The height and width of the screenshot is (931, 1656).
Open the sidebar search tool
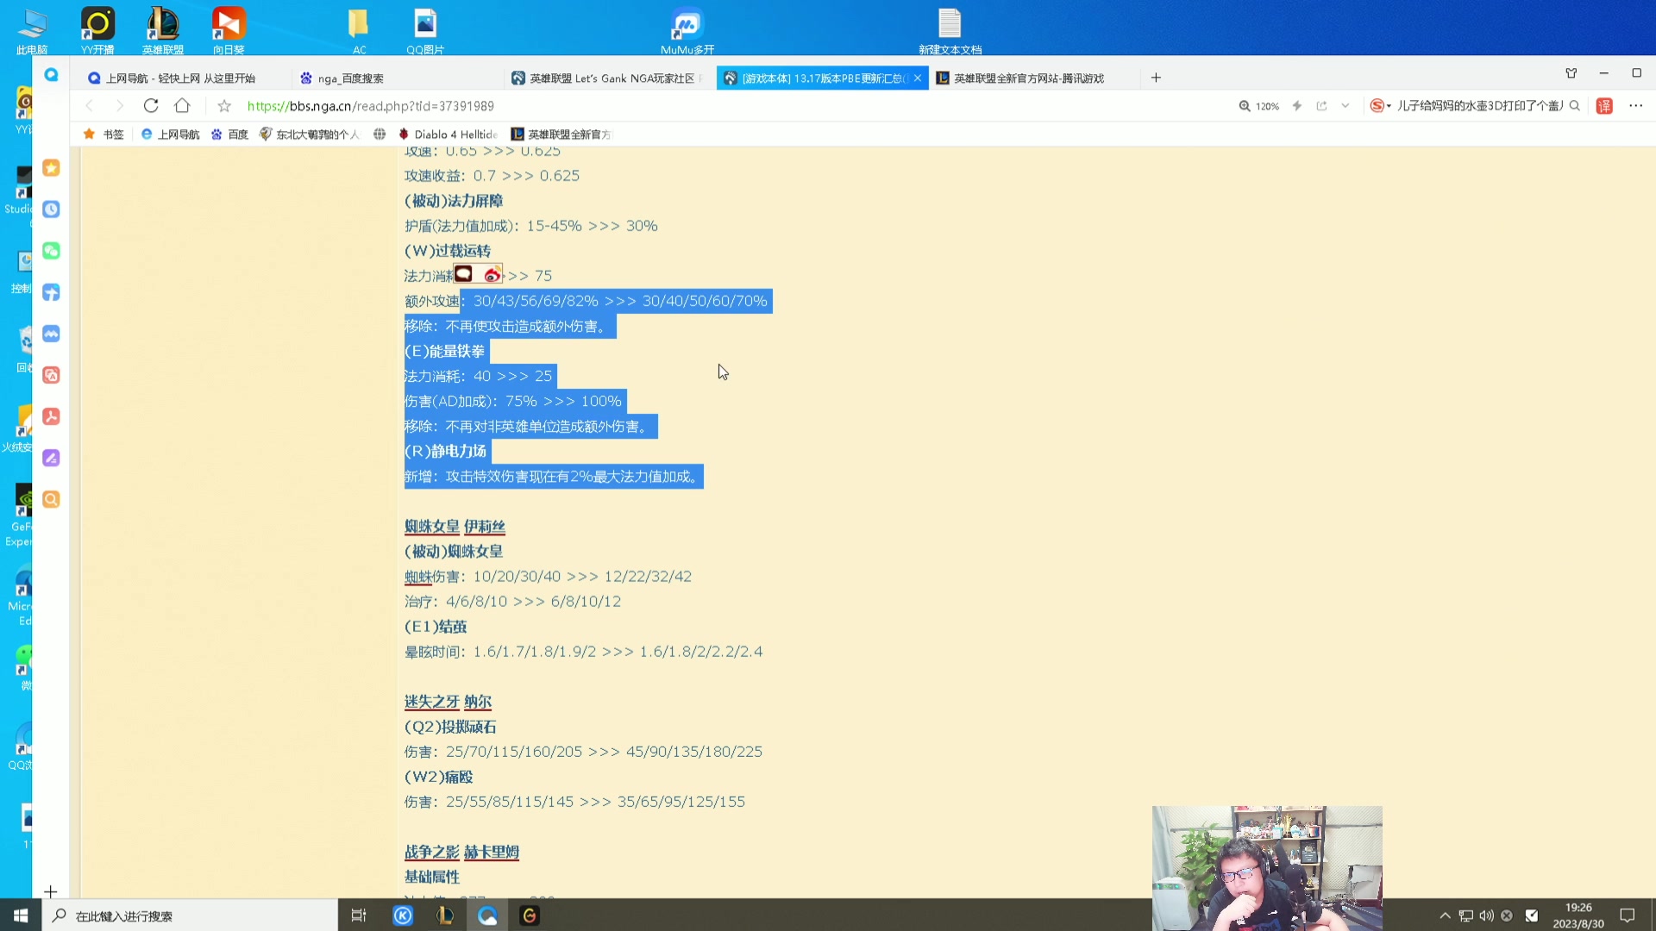tap(51, 499)
